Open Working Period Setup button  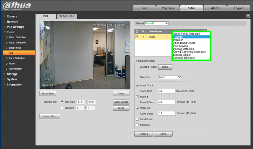165,67
